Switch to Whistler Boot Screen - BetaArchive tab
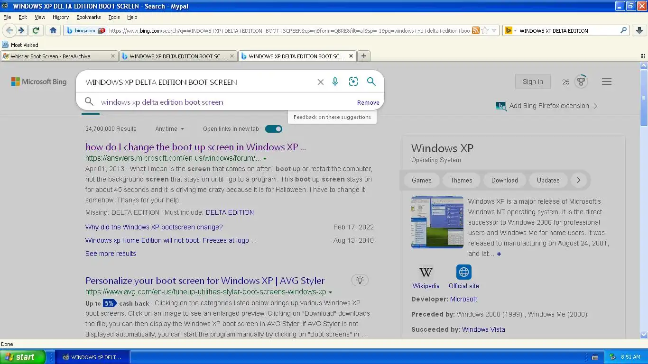Image resolution: width=648 pixels, height=364 pixels. (x=59, y=56)
